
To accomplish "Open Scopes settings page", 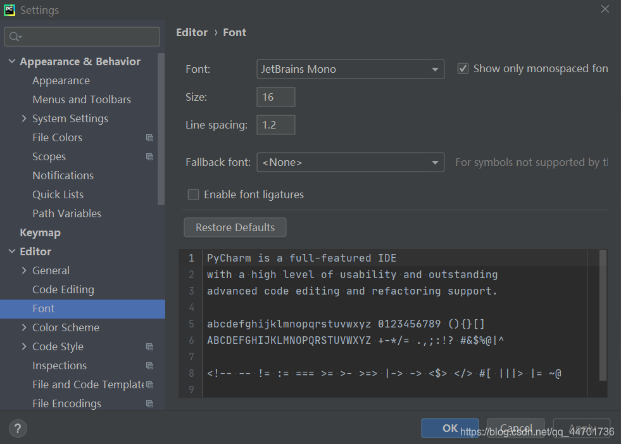I will [x=49, y=156].
